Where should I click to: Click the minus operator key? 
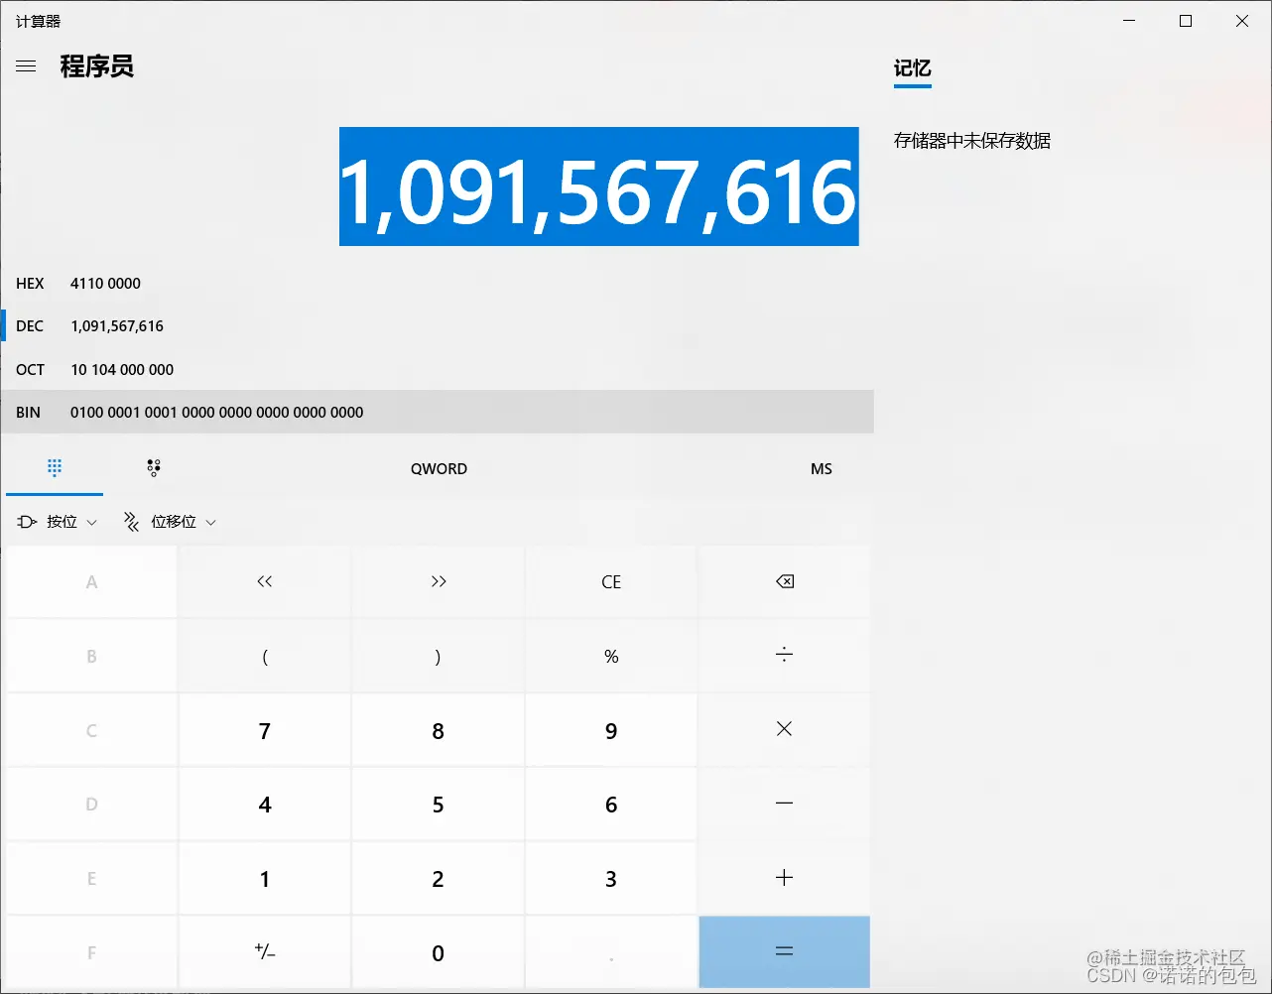click(784, 804)
